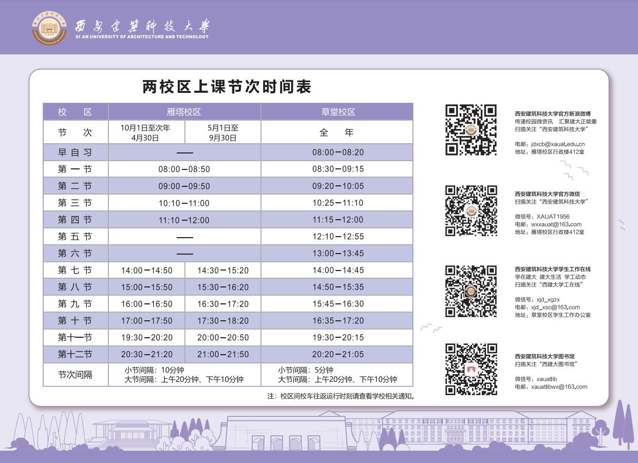Select the 草堂校区 column header
Viewport: 638px width, 463px height.
(337, 112)
